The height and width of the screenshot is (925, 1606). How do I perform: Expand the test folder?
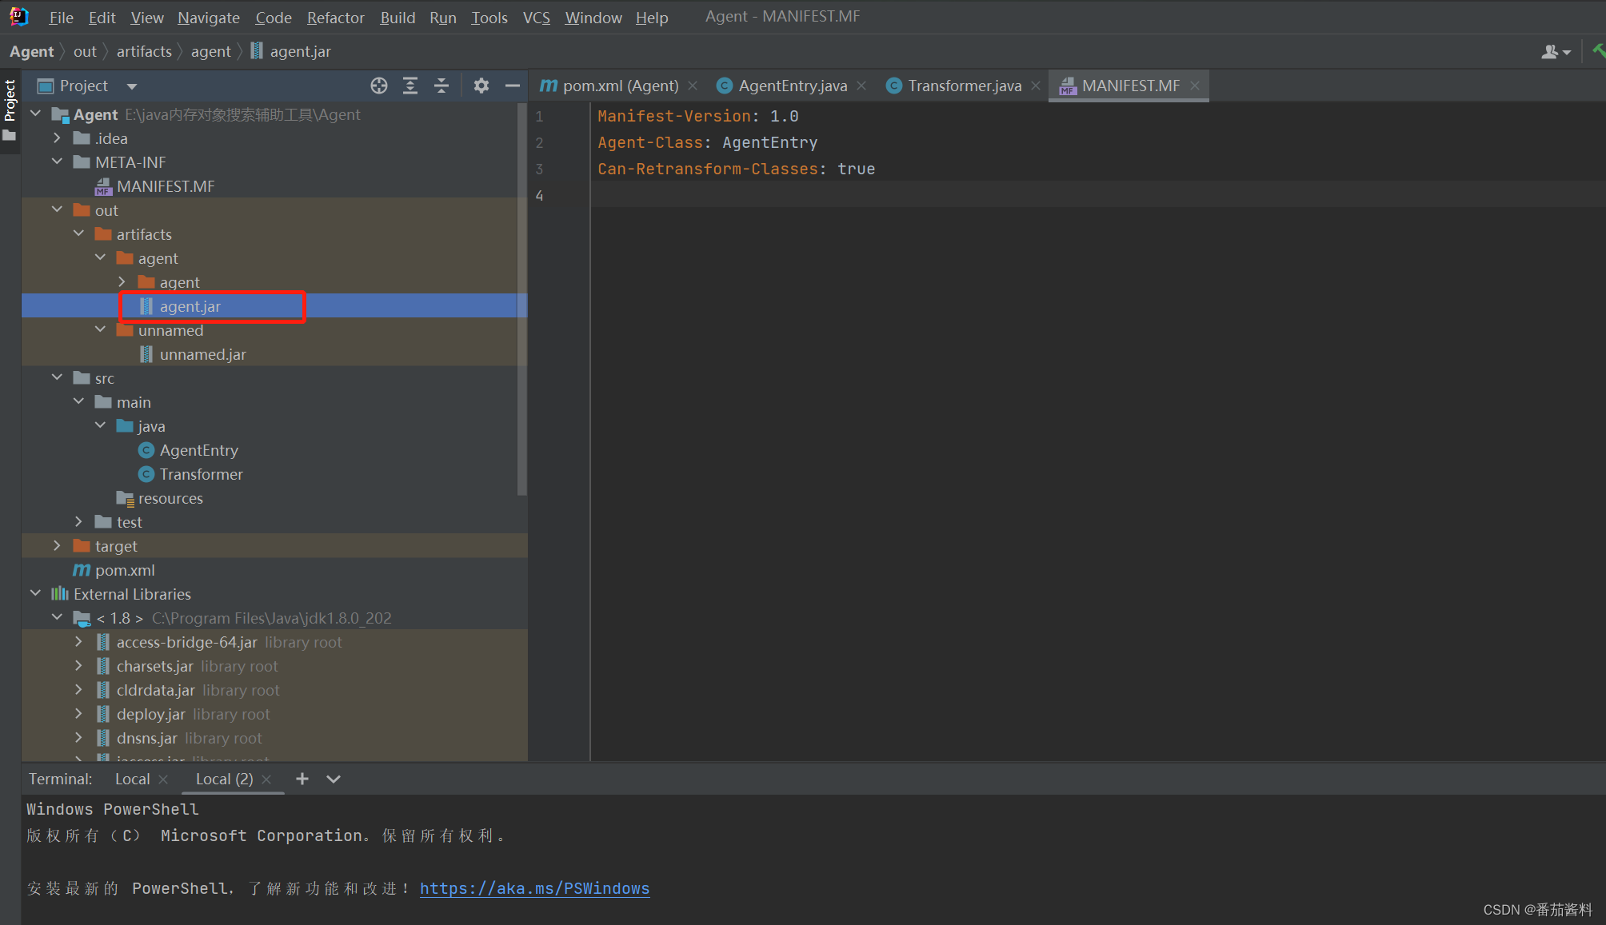point(78,522)
